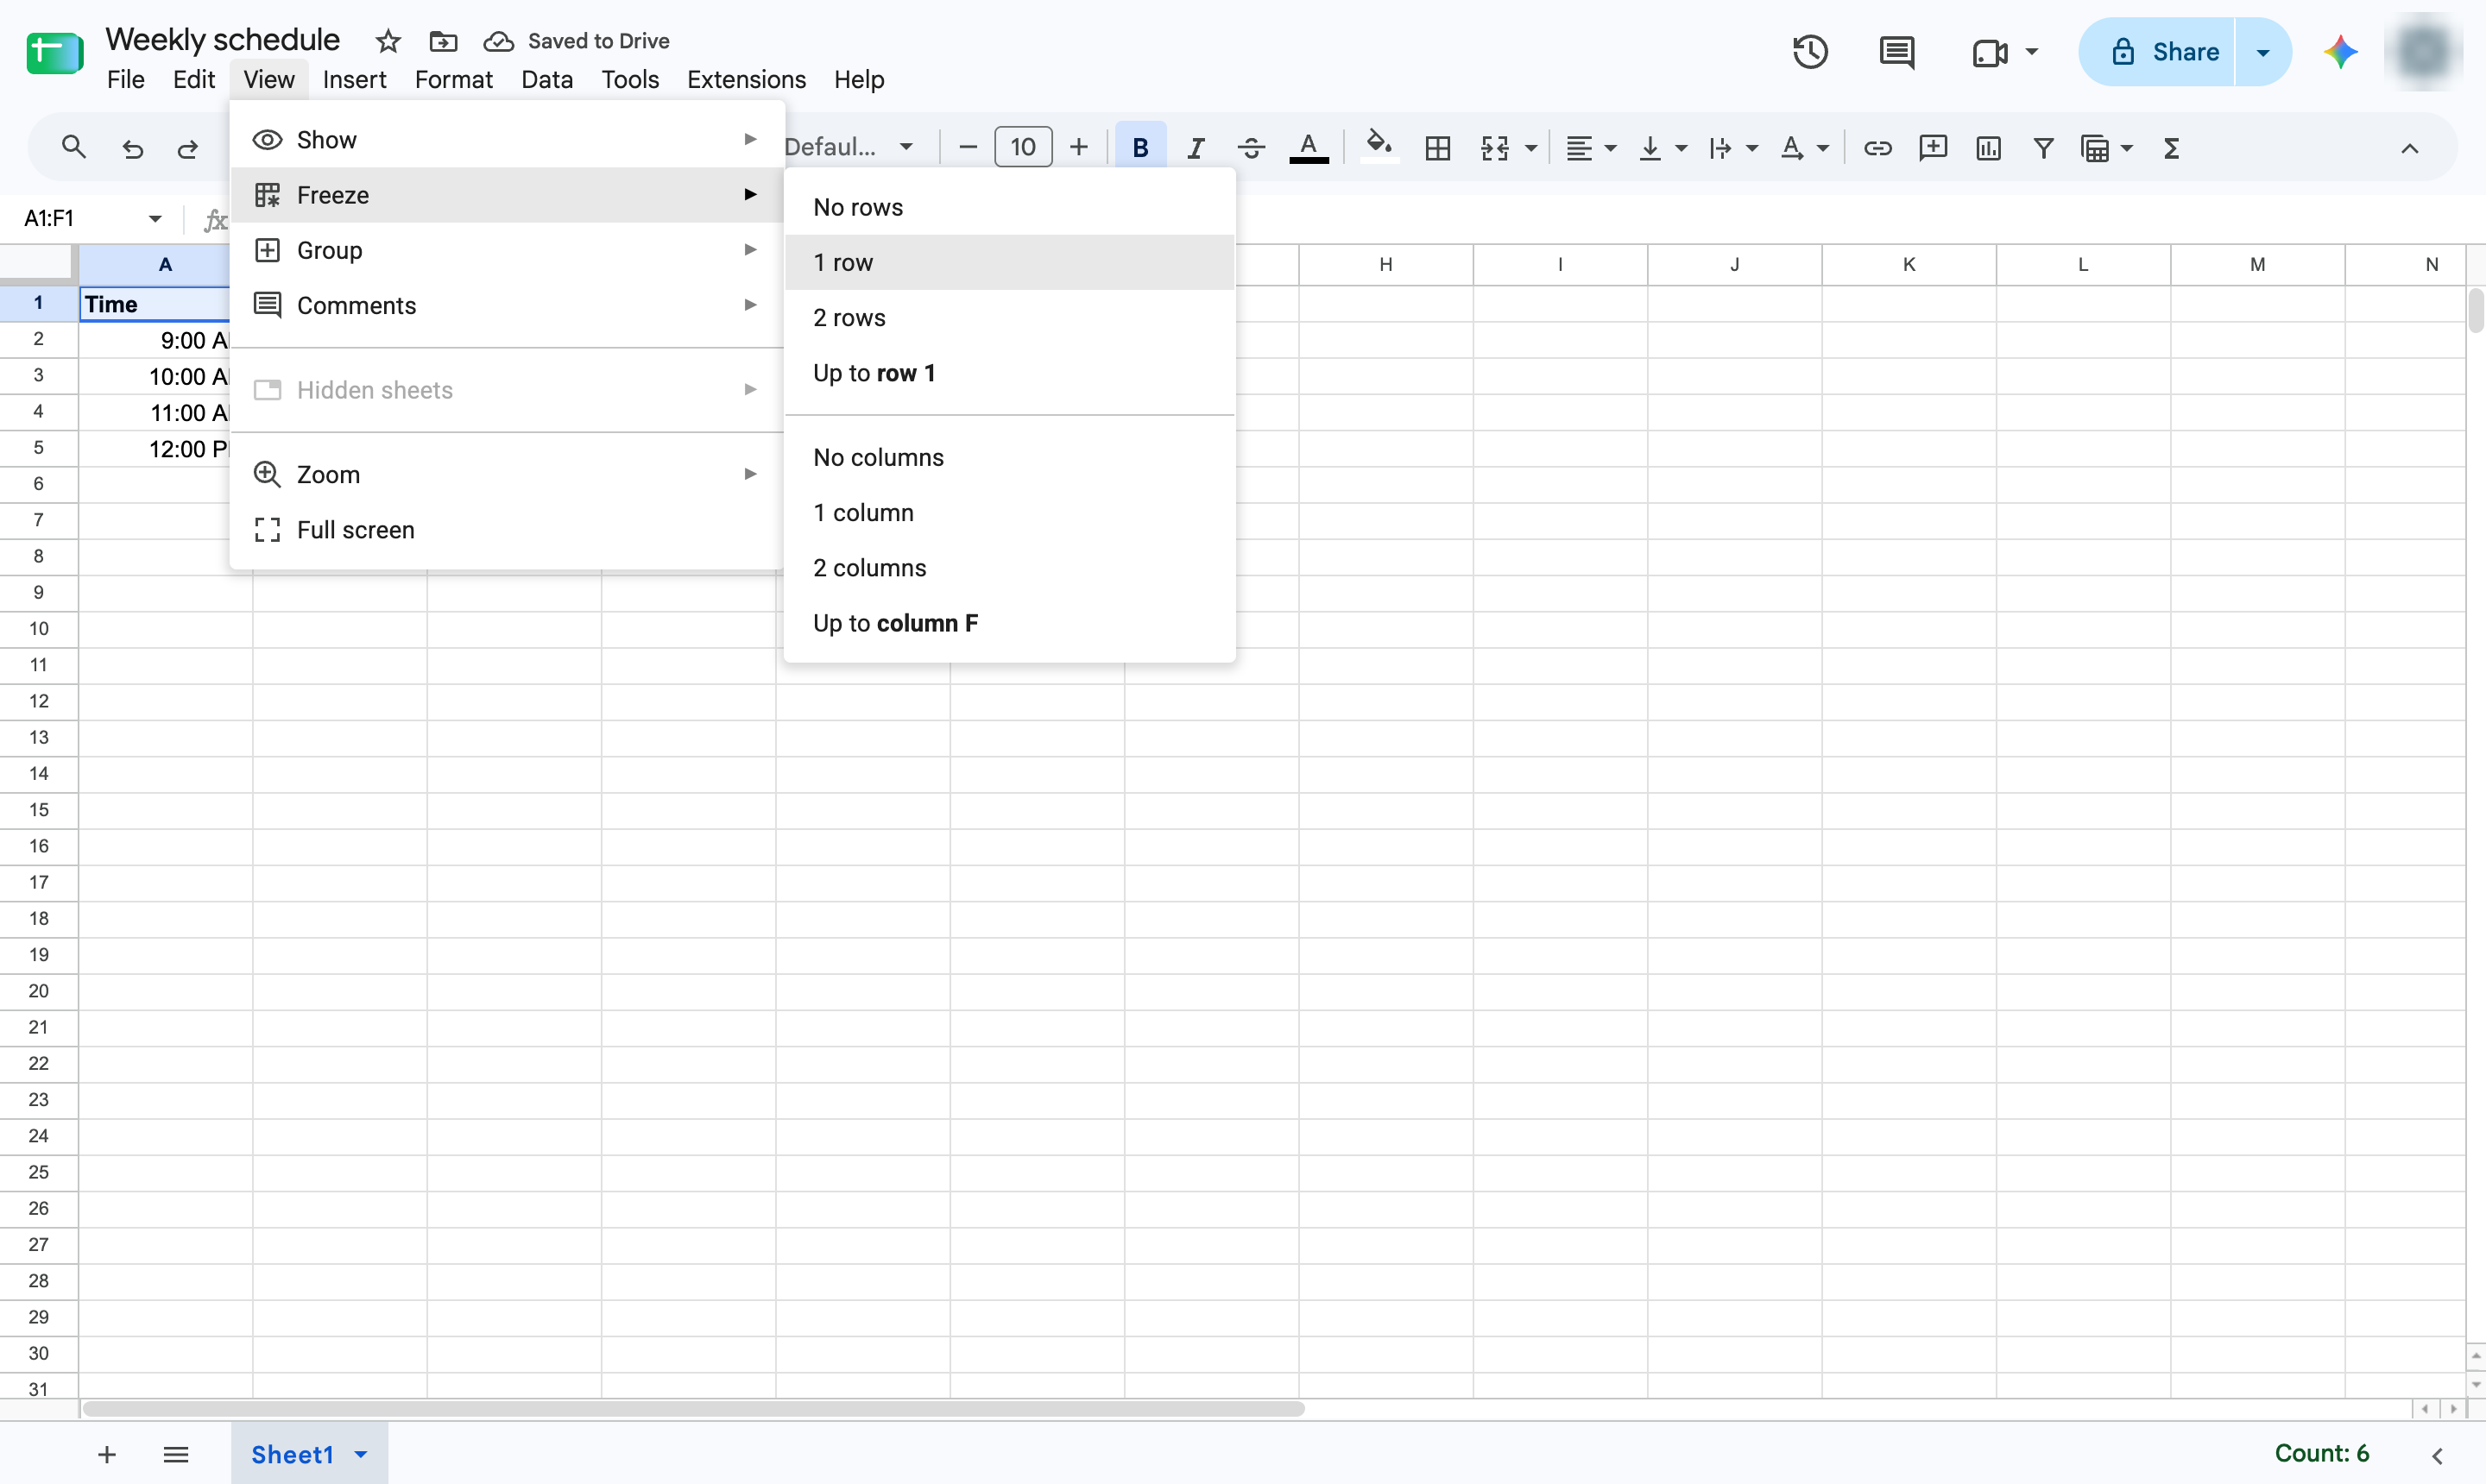
Task: Open the fill color bucket picker
Action: tap(1379, 146)
